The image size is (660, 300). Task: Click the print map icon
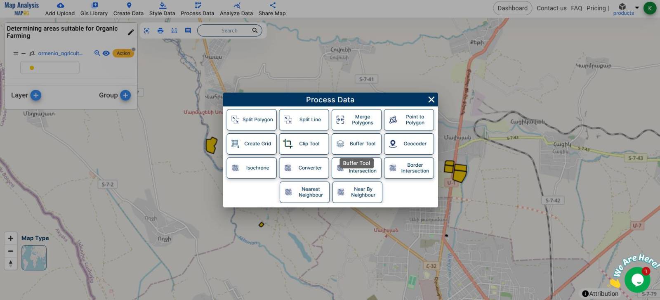coord(160,31)
